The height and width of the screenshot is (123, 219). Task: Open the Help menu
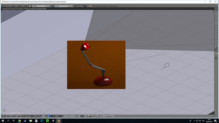(26, 6)
